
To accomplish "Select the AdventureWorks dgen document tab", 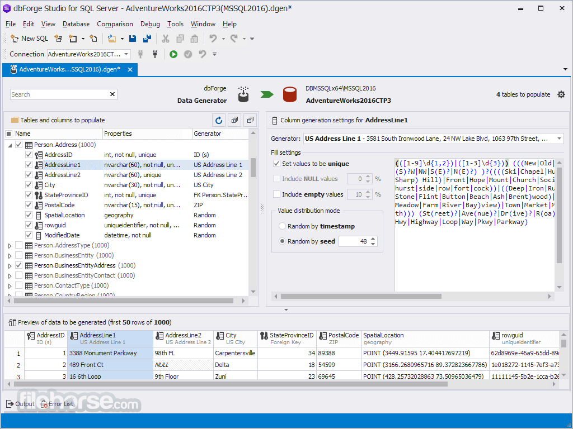I will click(x=69, y=69).
